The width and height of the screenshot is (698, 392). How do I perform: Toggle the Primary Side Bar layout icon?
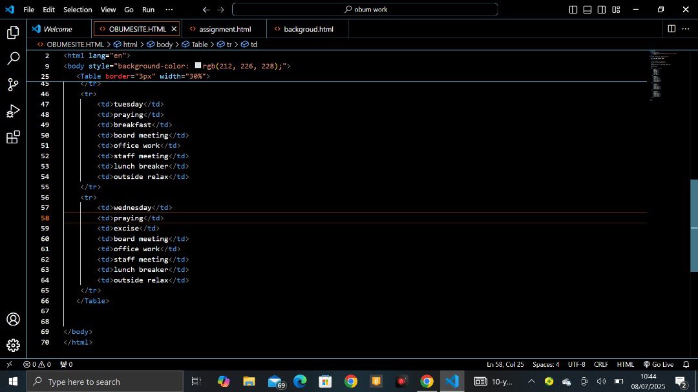(x=573, y=9)
